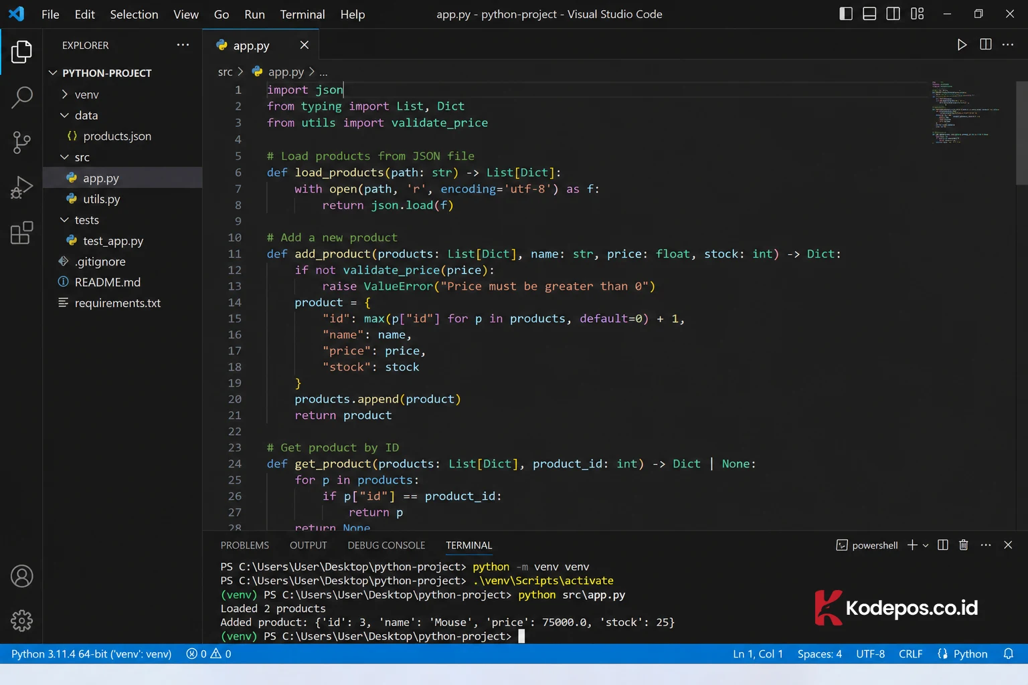Click warnings count in status bar

point(222,654)
